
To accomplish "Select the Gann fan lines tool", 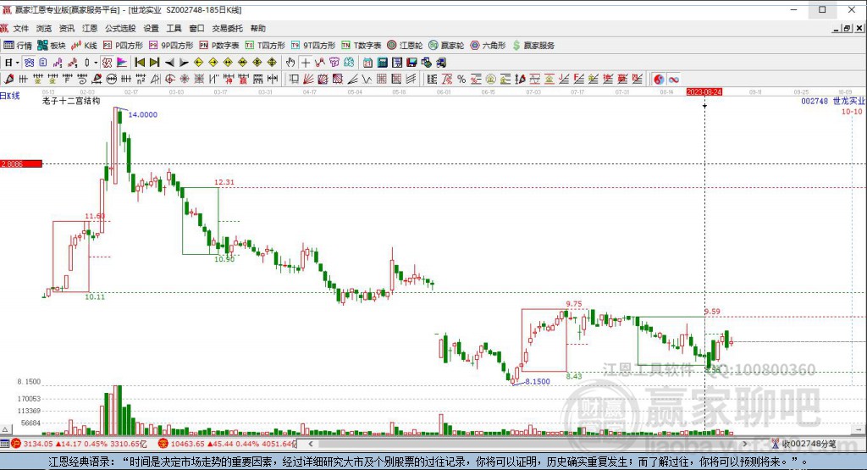I will (x=308, y=79).
